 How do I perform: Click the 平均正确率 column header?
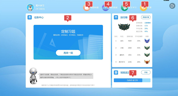(x=139, y=36)
